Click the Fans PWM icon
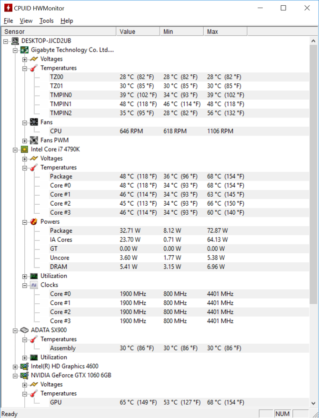 (34, 140)
